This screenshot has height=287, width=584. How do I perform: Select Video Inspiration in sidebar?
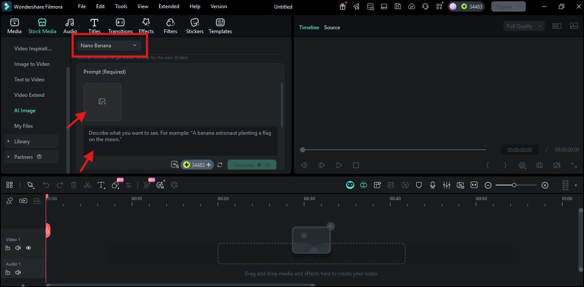(x=33, y=49)
